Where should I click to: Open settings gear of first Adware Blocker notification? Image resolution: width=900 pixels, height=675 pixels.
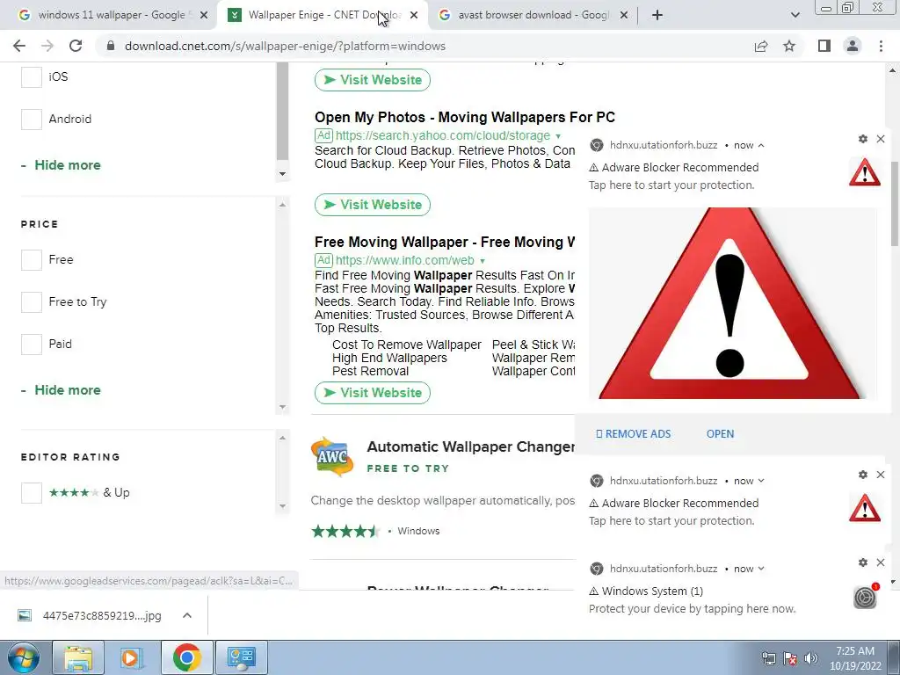(x=863, y=139)
